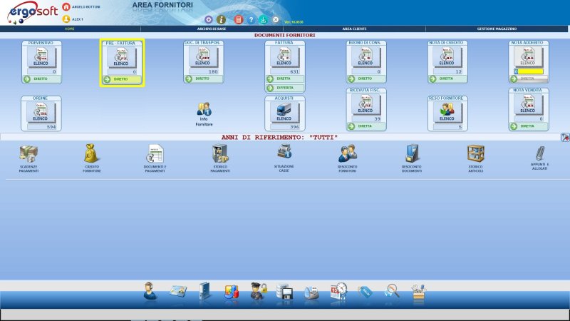This screenshot has width=570, height=321.
Task: Open the AREA CLIENTI menu
Action: [x=354, y=29]
